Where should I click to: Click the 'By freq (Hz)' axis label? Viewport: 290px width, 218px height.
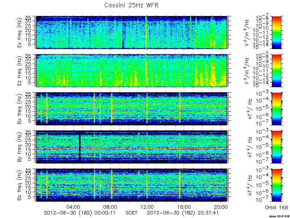pyautogui.click(x=20, y=147)
